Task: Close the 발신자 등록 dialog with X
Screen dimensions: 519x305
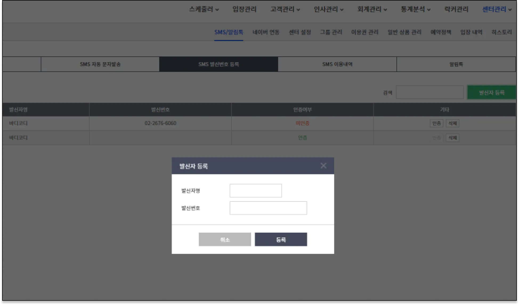Action: (x=323, y=166)
